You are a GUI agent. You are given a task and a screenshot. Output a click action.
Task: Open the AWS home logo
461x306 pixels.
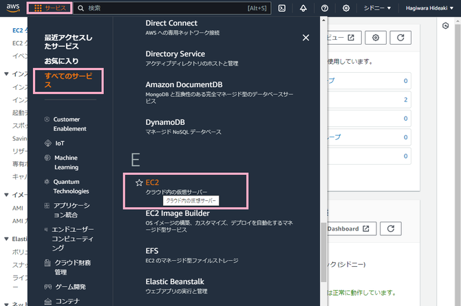coord(13,8)
